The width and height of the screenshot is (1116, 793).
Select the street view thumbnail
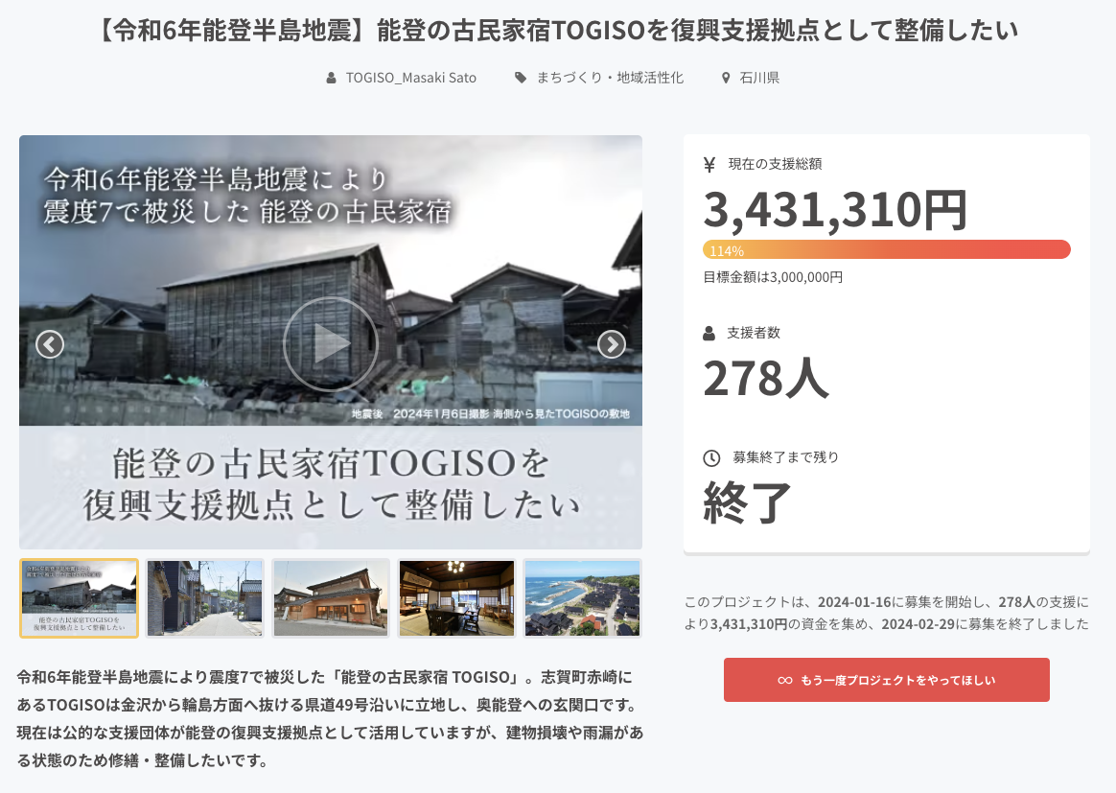[x=204, y=598]
